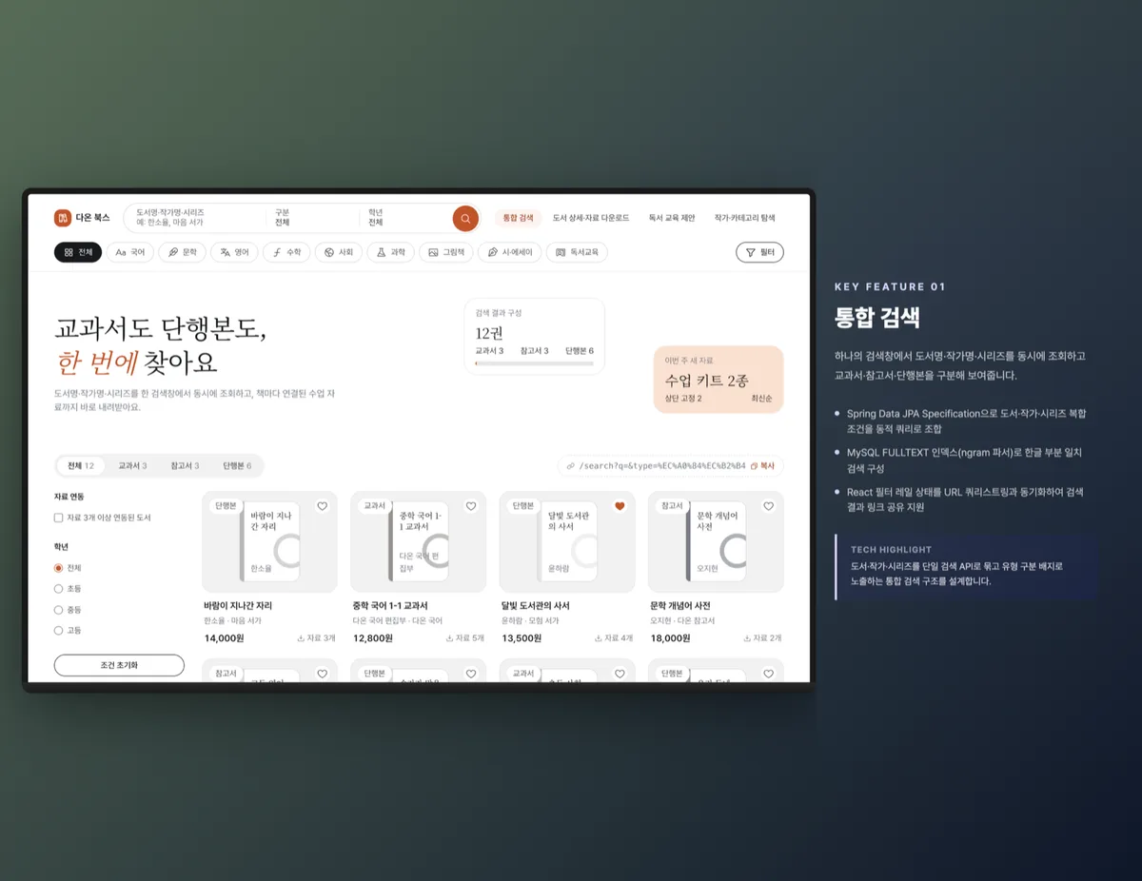Switch to the 교과서 3 results tab
The height and width of the screenshot is (881, 1142).
(x=132, y=466)
